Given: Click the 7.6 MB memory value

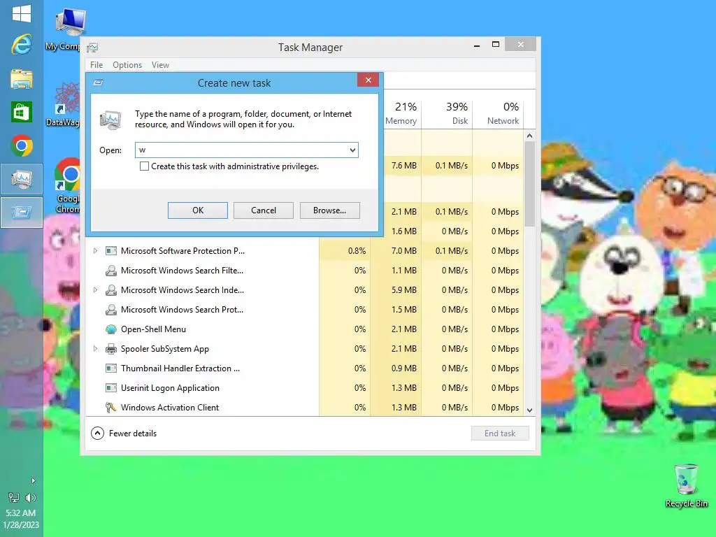Looking at the screenshot, I should pyautogui.click(x=403, y=165).
